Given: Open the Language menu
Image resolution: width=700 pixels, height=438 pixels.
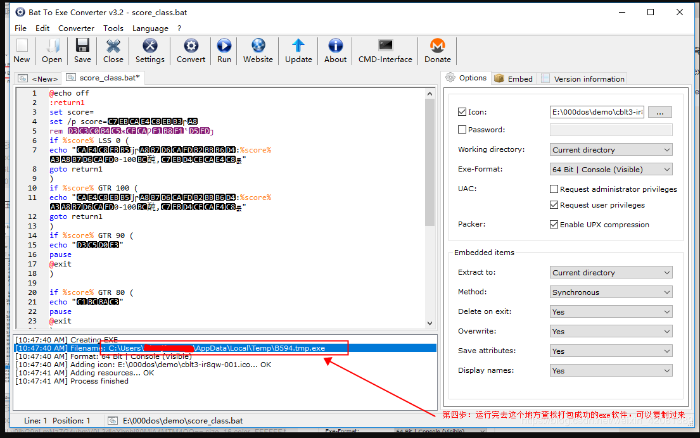Looking at the screenshot, I should (150, 28).
